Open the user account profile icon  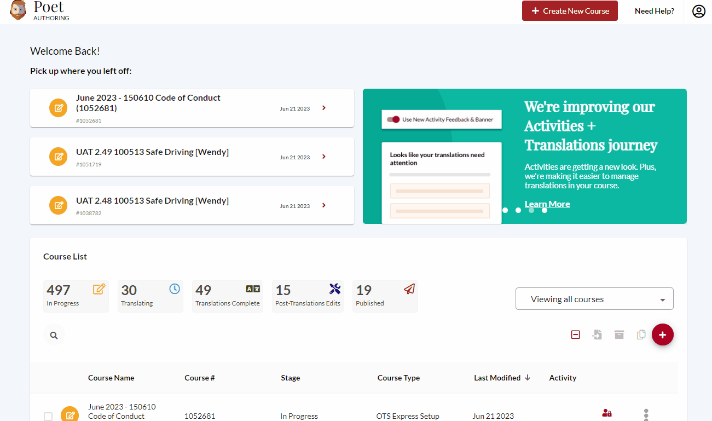(x=698, y=11)
